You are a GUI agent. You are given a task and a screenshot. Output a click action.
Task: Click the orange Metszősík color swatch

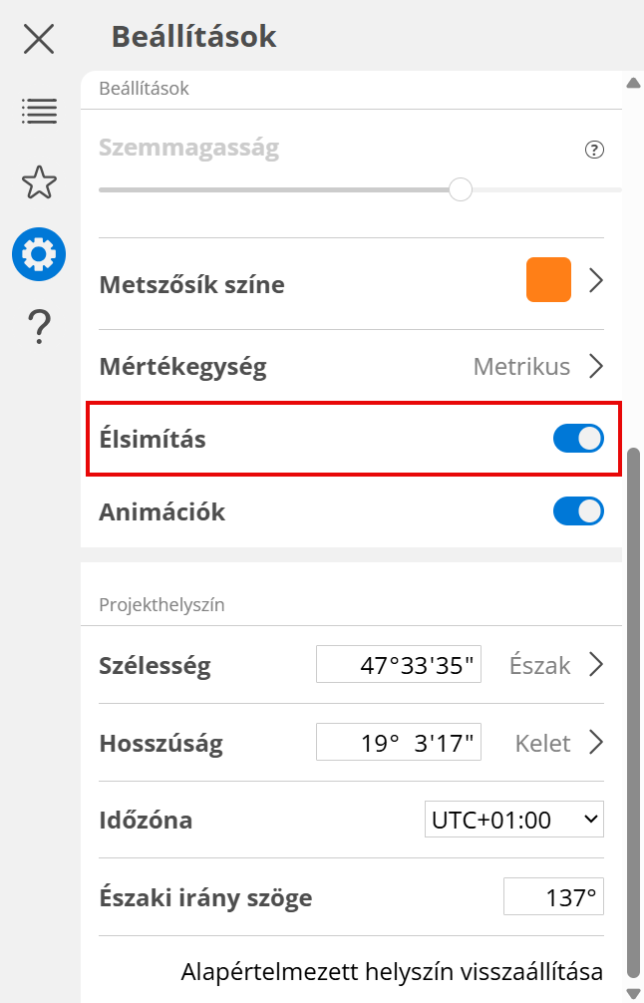pyautogui.click(x=548, y=280)
